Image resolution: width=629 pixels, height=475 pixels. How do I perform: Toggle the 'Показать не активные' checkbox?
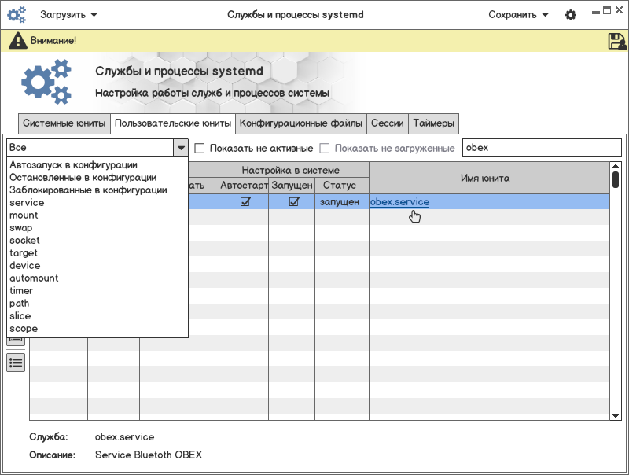point(200,148)
